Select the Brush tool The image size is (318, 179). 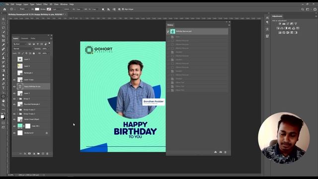pyautogui.click(x=3, y=53)
